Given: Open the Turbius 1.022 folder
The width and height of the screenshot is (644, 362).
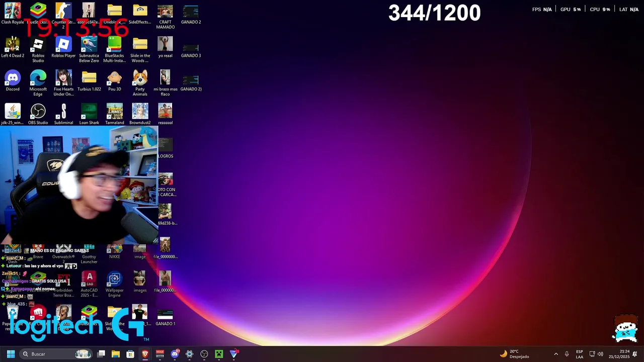Looking at the screenshot, I should click(x=89, y=81).
